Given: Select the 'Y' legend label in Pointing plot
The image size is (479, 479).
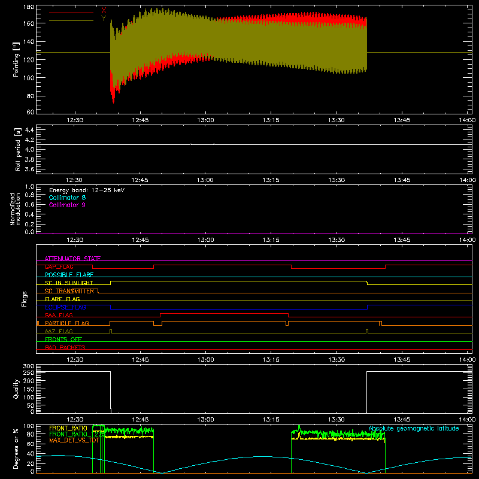Looking at the screenshot, I should (x=104, y=19).
